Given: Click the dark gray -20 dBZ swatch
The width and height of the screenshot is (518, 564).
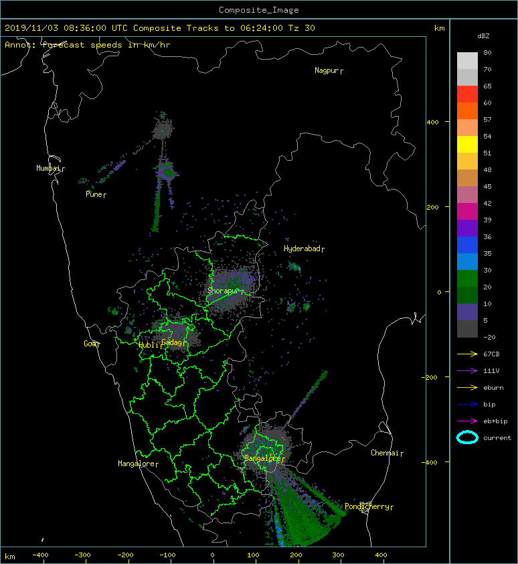Looking at the screenshot, I should tap(467, 329).
